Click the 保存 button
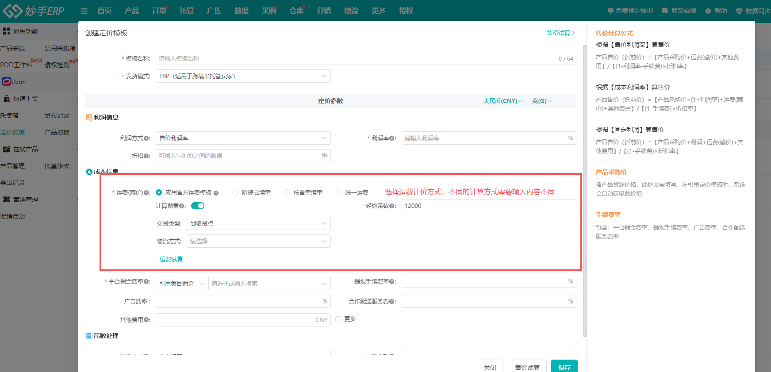 click(564, 367)
